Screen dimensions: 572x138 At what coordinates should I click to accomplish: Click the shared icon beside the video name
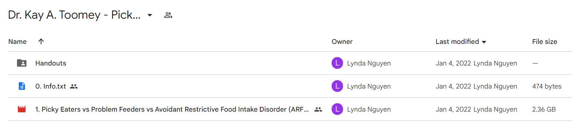click(x=318, y=109)
